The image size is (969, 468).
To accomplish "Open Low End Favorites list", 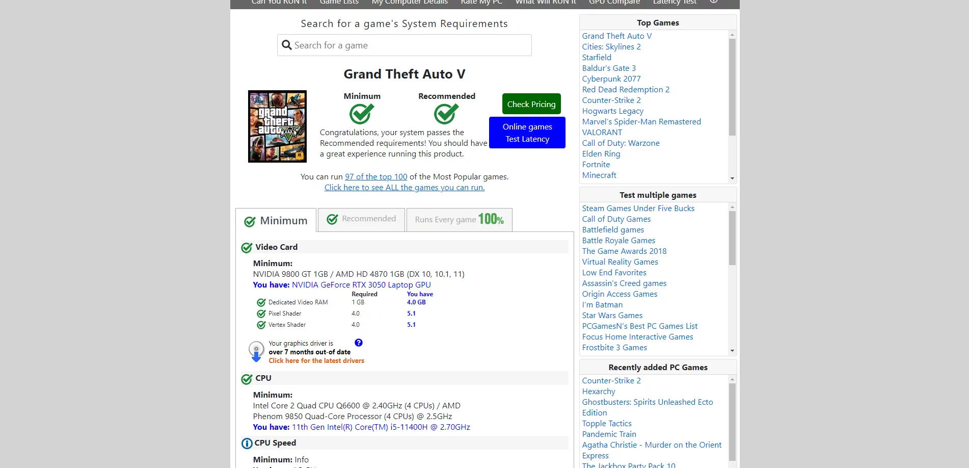I will click(x=614, y=273).
